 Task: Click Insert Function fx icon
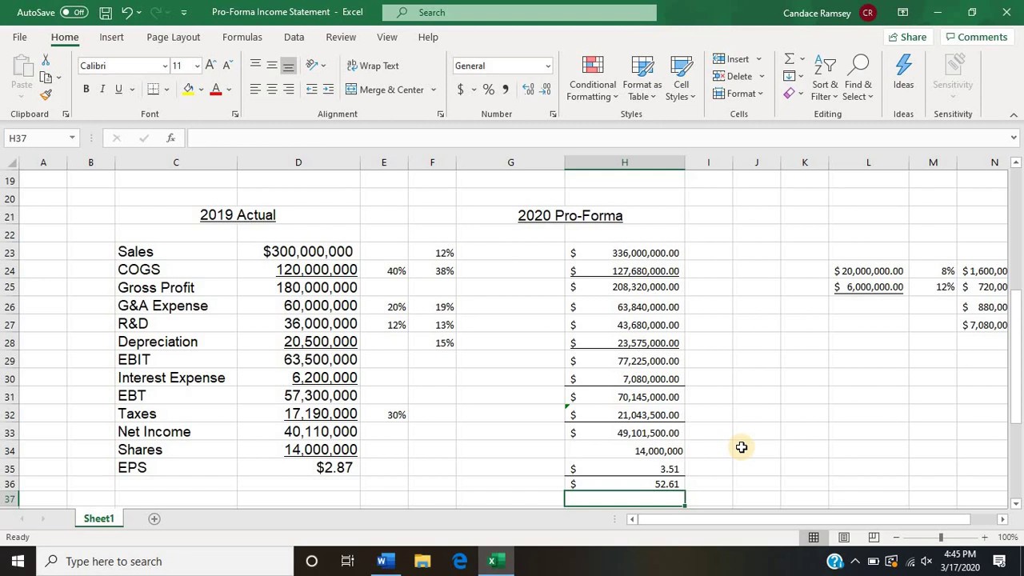click(170, 138)
